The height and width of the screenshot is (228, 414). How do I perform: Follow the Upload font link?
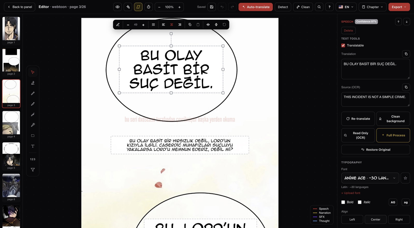point(351,193)
